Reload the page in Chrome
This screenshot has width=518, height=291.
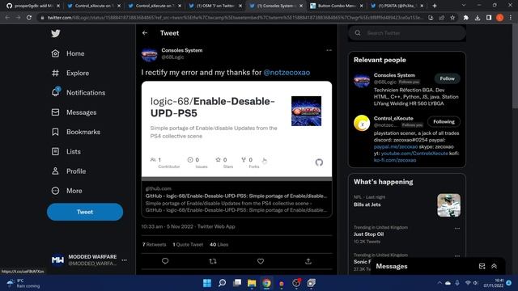[29, 18]
